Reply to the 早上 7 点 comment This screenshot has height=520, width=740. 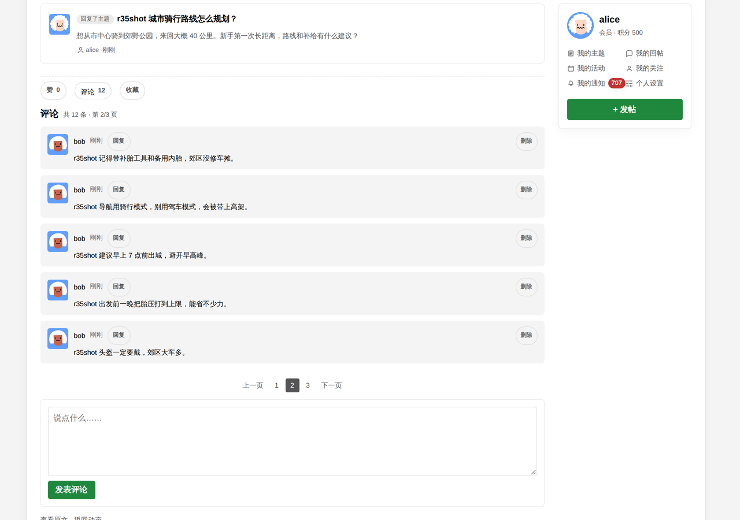(119, 239)
